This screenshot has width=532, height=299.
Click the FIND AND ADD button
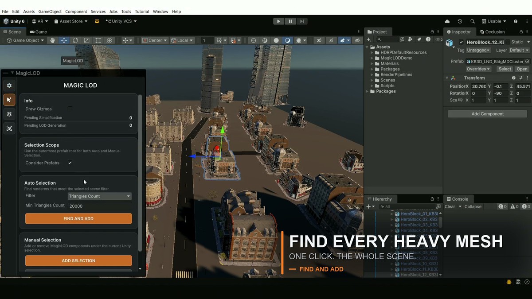click(78, 218)
